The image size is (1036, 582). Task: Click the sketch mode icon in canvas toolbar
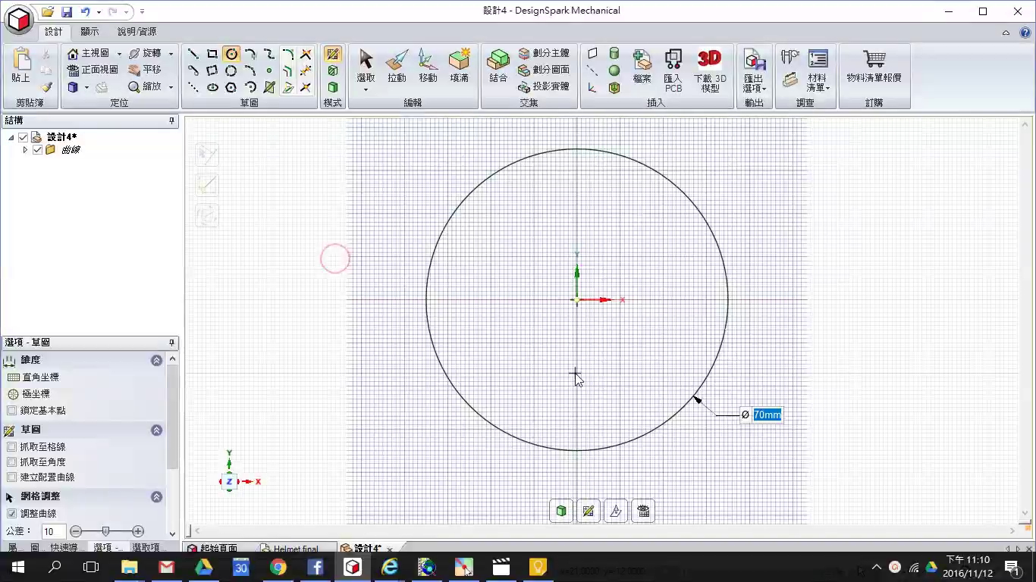pos(588,512)
